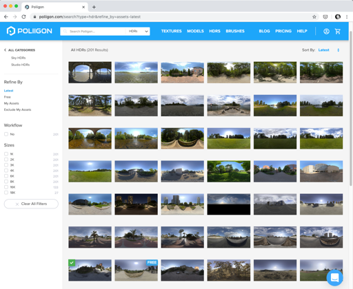Open the Textures menu
This screenshot has width=353, height=289.
(171, 31)
